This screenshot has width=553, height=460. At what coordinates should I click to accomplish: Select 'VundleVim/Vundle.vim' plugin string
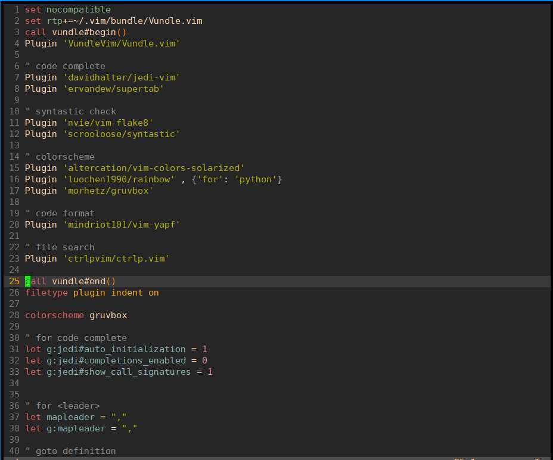(x=122, y=43)
